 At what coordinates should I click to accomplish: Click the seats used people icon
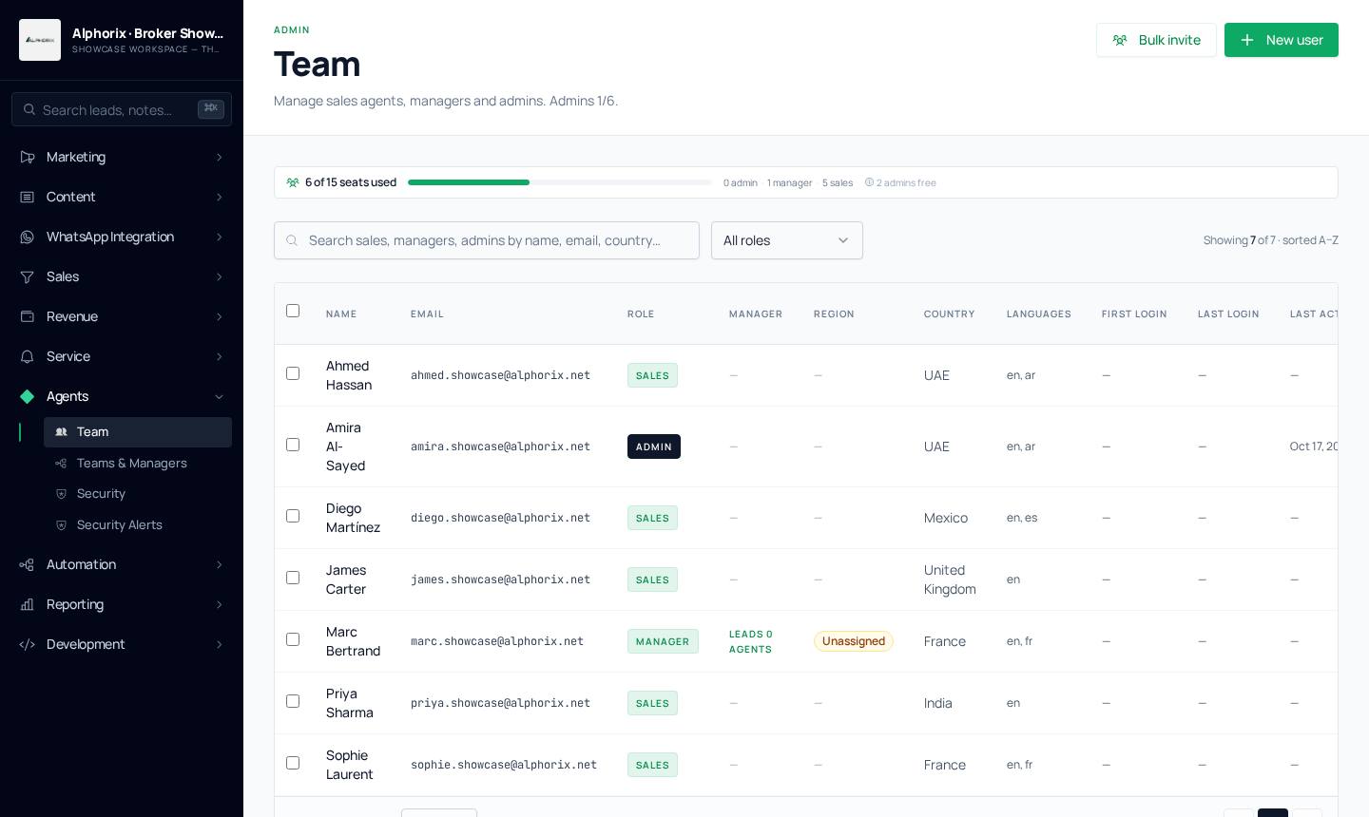[293, 182]
